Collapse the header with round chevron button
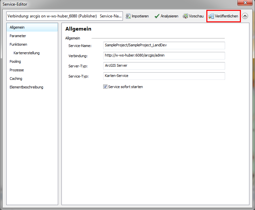This screenshot has width=255, height=210. [245, 16]
